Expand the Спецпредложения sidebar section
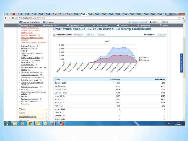This screenshot has height=141, width=188. [x=33, y=117]
